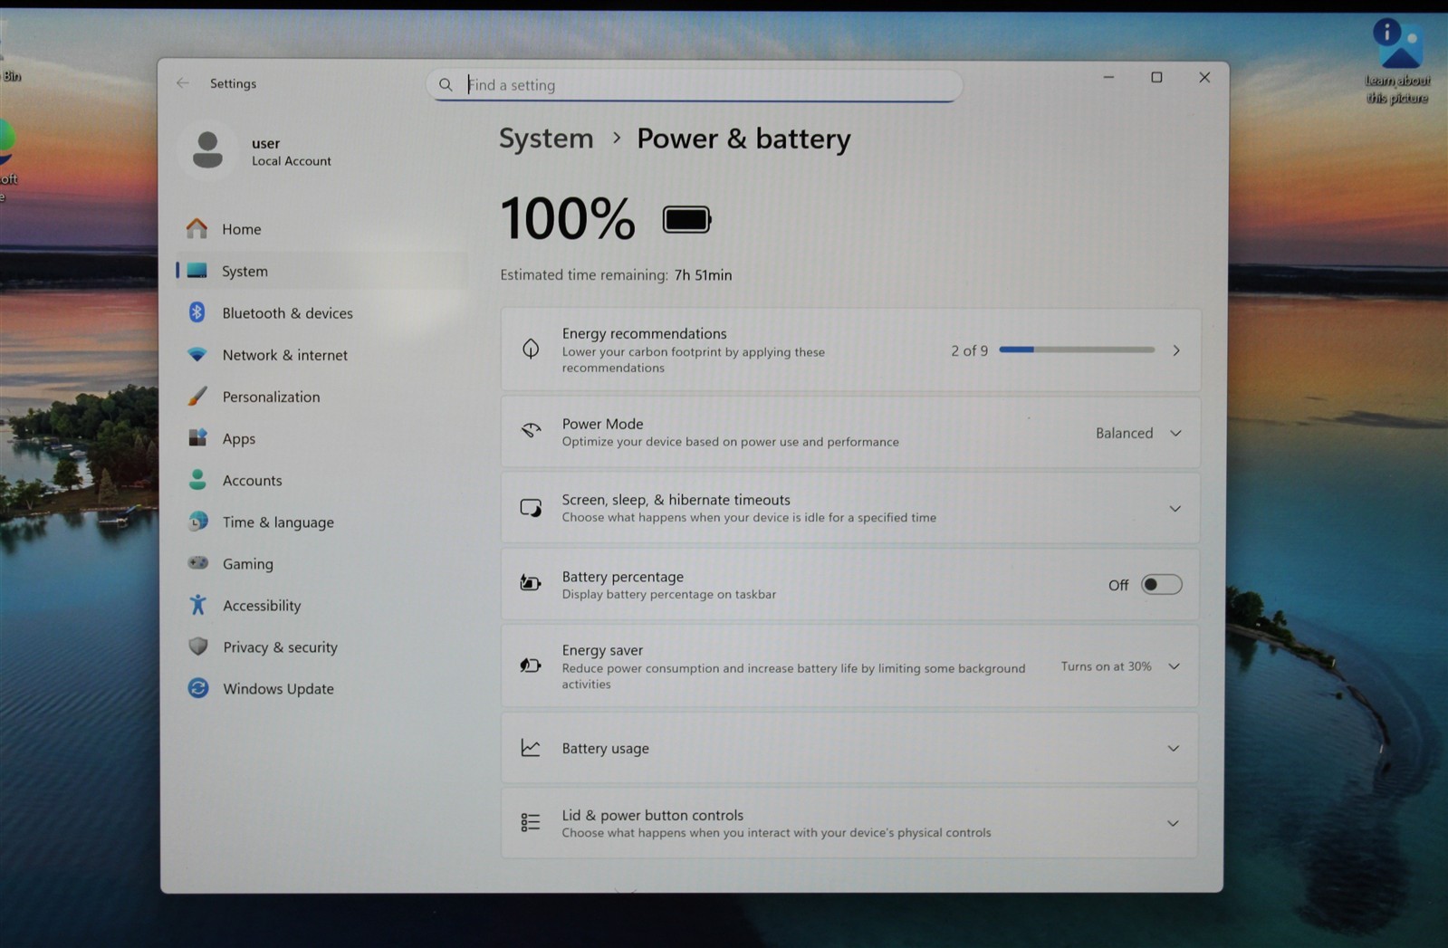
Task: Click the Network & internet Wi-Fi icon
Action: pyautogui.click(x=197, y=355)
